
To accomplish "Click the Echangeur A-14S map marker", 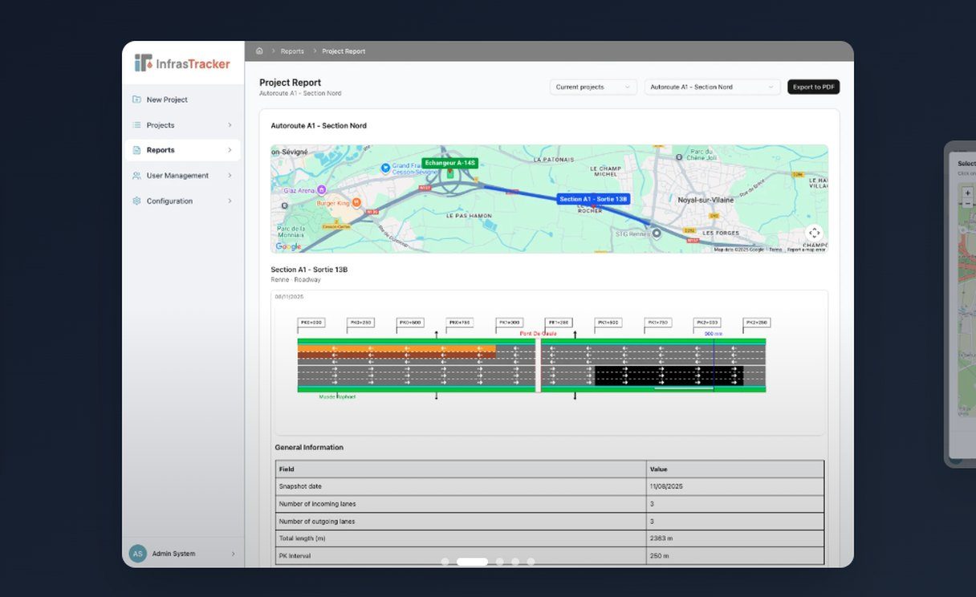I will tap(450, 163).
